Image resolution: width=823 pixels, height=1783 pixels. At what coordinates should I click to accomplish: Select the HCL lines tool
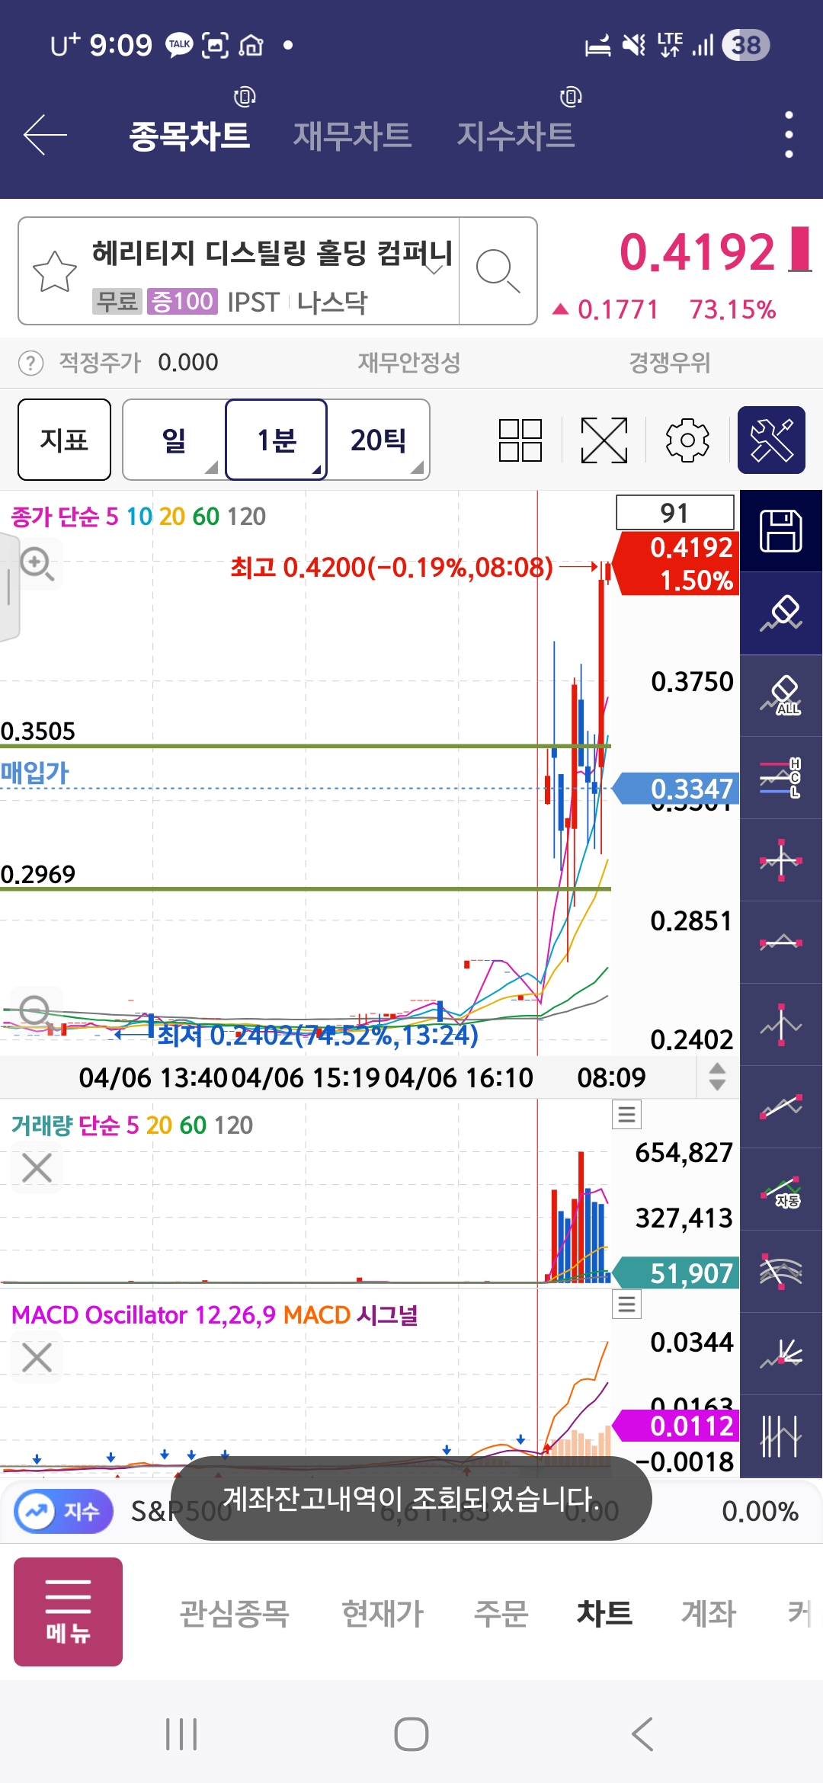click(781, 778)
